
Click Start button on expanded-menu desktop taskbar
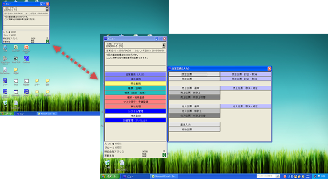pyautogui.click(x=110, y=176)
